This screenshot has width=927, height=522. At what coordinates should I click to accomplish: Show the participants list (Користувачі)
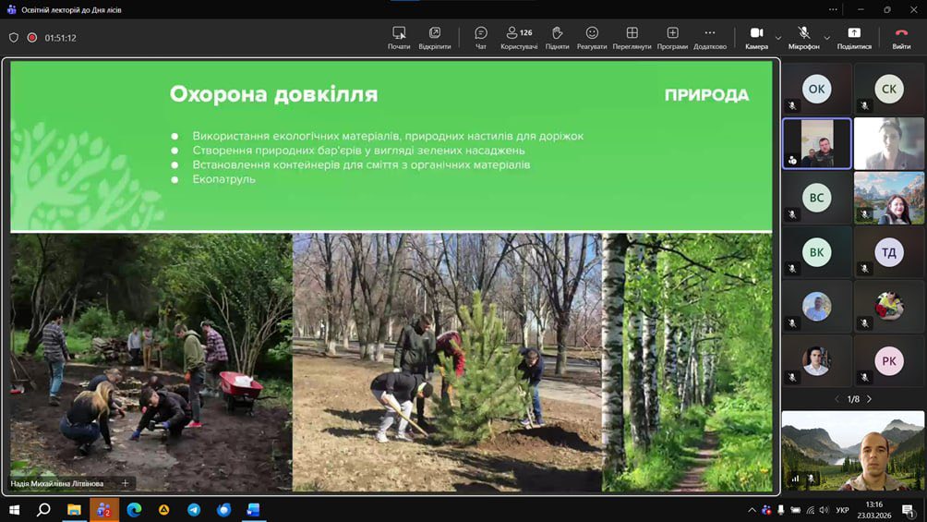tap(518, 37)
